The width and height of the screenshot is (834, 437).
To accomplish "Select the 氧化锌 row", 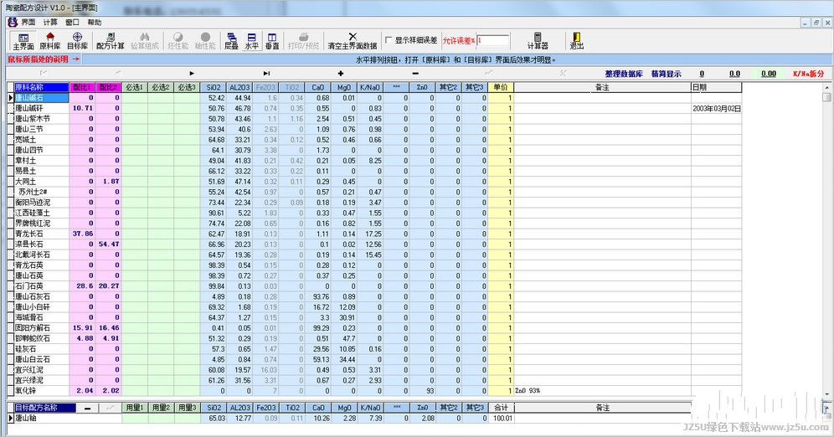I will 42,391.
